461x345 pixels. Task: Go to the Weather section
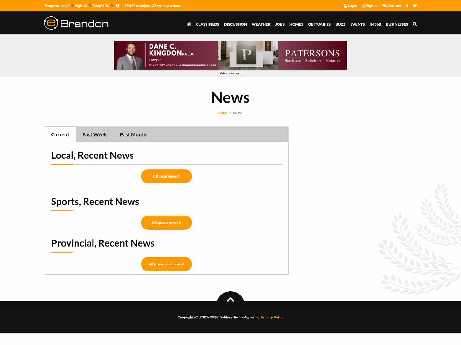point(261,24)
